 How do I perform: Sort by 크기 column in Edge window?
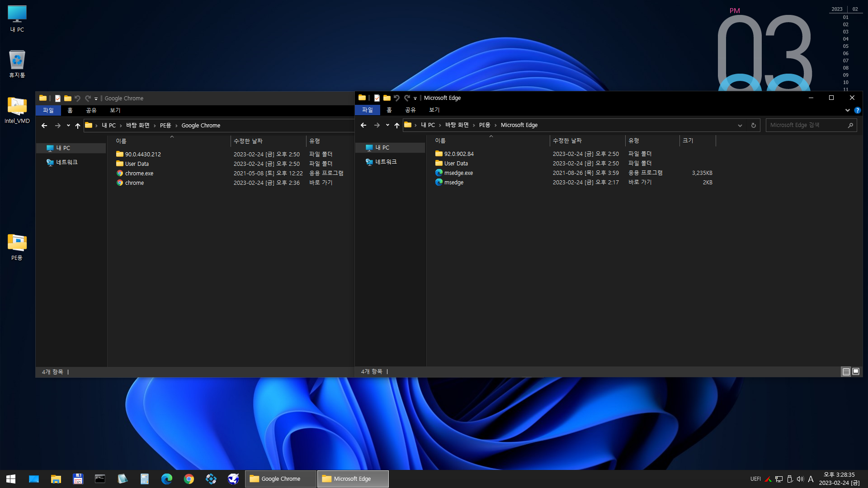[x=698, y=141]
